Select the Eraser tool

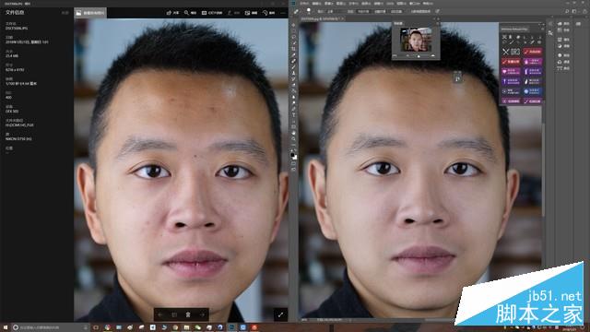[x=294, y=85]
